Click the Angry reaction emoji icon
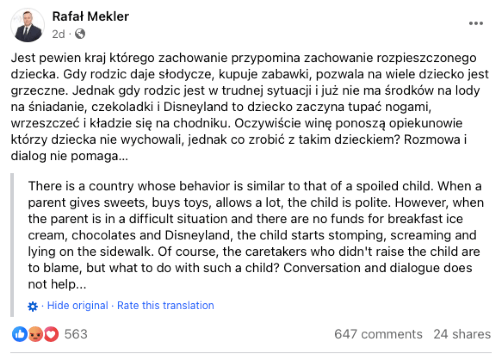Viewport: 502px width, 354px height. tap(36, 334)
